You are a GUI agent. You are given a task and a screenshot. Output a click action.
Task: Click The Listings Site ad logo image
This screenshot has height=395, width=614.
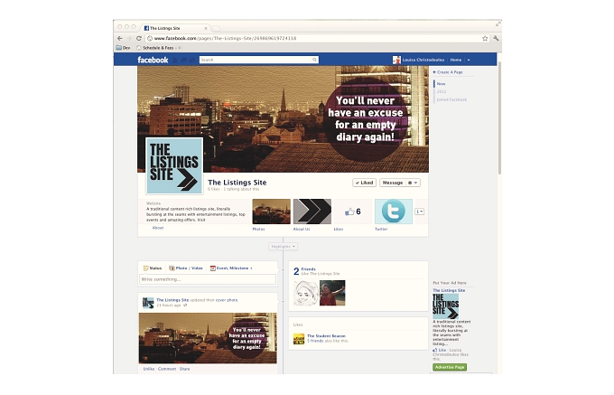446,306
